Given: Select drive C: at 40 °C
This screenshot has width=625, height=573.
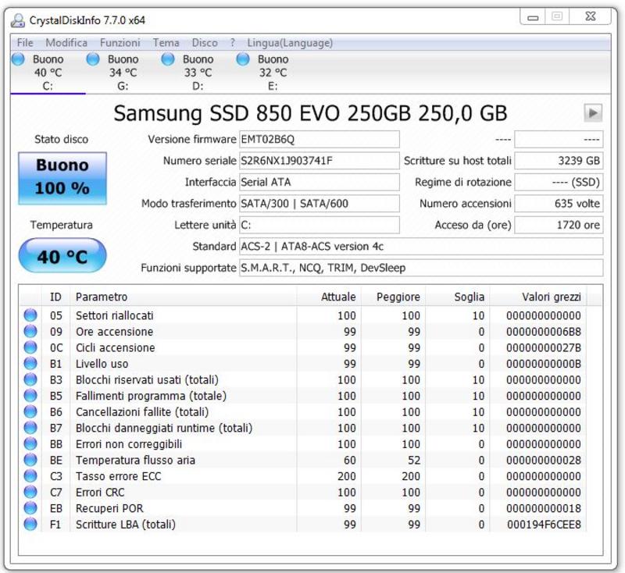Looking at the screenshot, I should pos(48,73).
